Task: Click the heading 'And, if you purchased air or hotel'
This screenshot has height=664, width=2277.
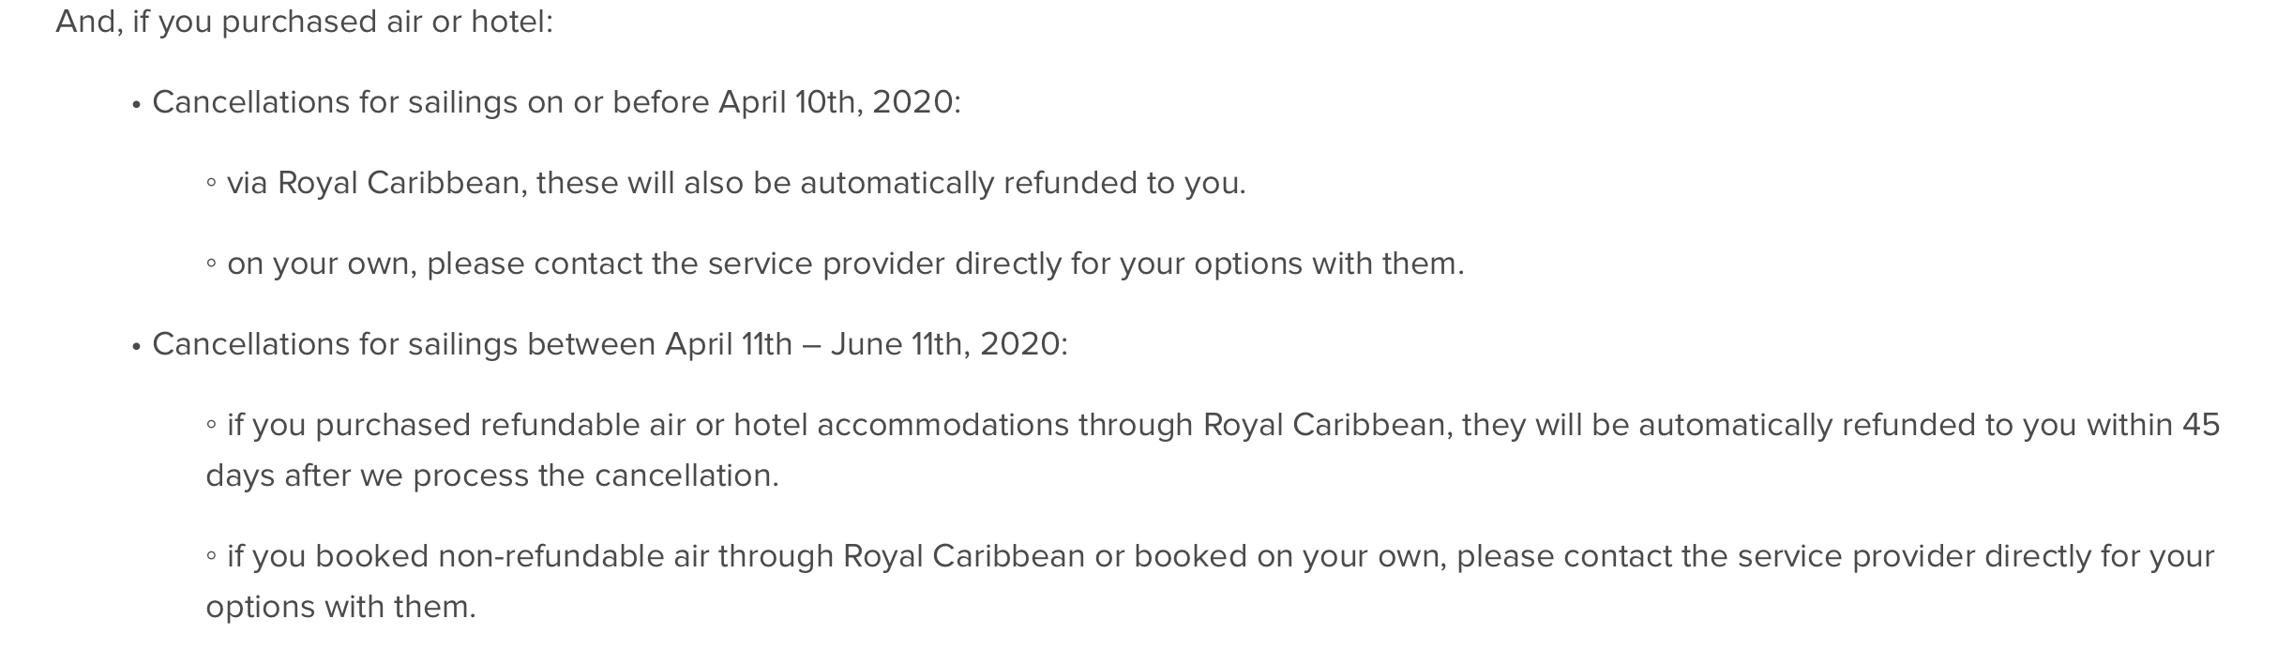Action: (304, 22)
